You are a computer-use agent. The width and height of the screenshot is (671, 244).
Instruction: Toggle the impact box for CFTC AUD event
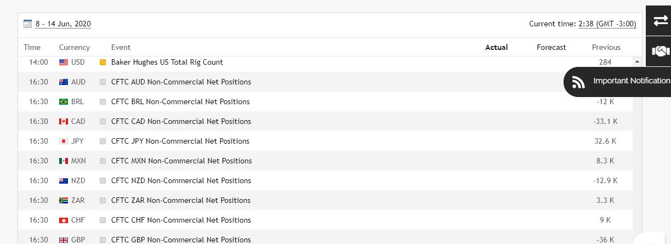pyautogui.click(x=103, y=82)
